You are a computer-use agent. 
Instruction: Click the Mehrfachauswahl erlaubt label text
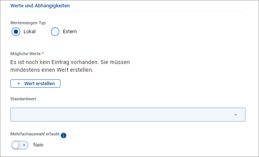pyautogui.click(x=35, y=134)
